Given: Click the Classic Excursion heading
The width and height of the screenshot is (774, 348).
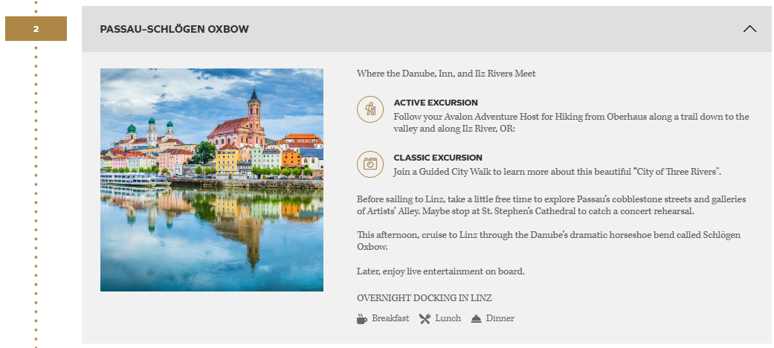Looking at the screenshot, I should [x=438, y=158].
